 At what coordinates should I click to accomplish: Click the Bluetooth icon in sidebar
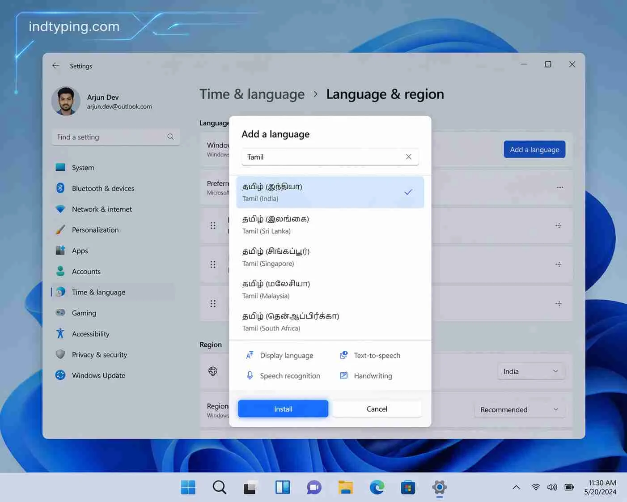(60, 188)
